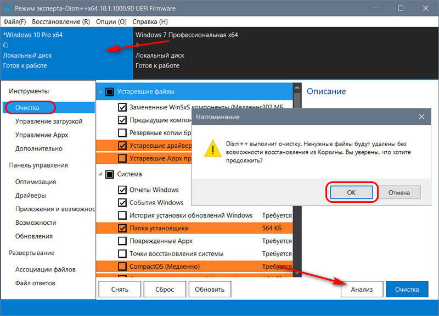
Task: Uncheck События Windows checkbox
Action: pyautogui.click(x=122, y=202)
